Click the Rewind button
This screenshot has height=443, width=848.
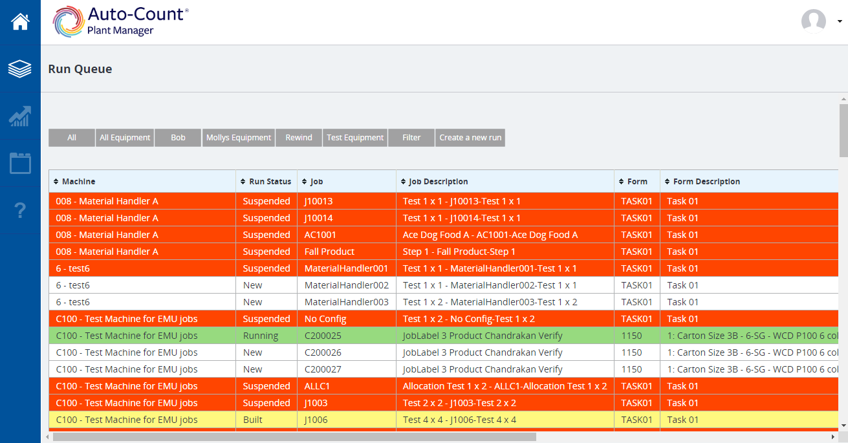point(298,137)
